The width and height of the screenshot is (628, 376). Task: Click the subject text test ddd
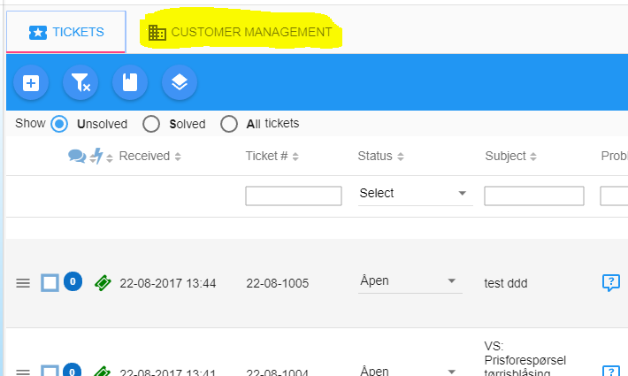coord(505,283)
